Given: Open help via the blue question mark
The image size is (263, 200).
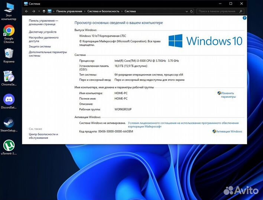Looking at the screenshot, I should tap(244, 18).
